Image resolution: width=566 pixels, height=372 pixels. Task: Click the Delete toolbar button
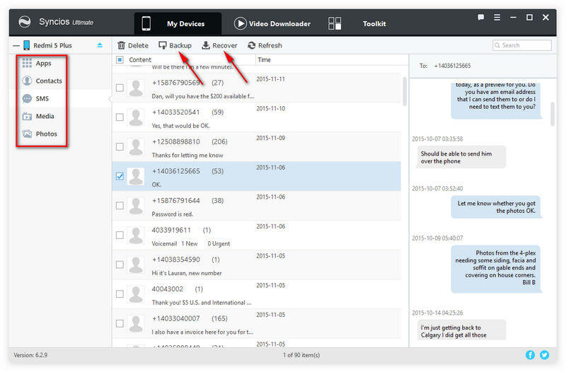click(133, 45)
